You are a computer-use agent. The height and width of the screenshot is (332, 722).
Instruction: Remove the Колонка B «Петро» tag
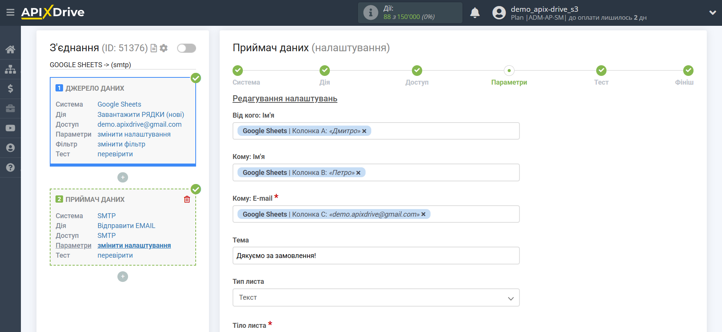coord(358,173)
